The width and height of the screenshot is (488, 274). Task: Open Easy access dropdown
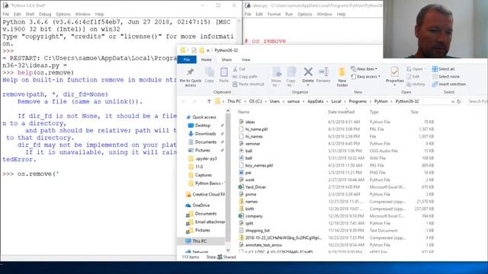[365, 76]
